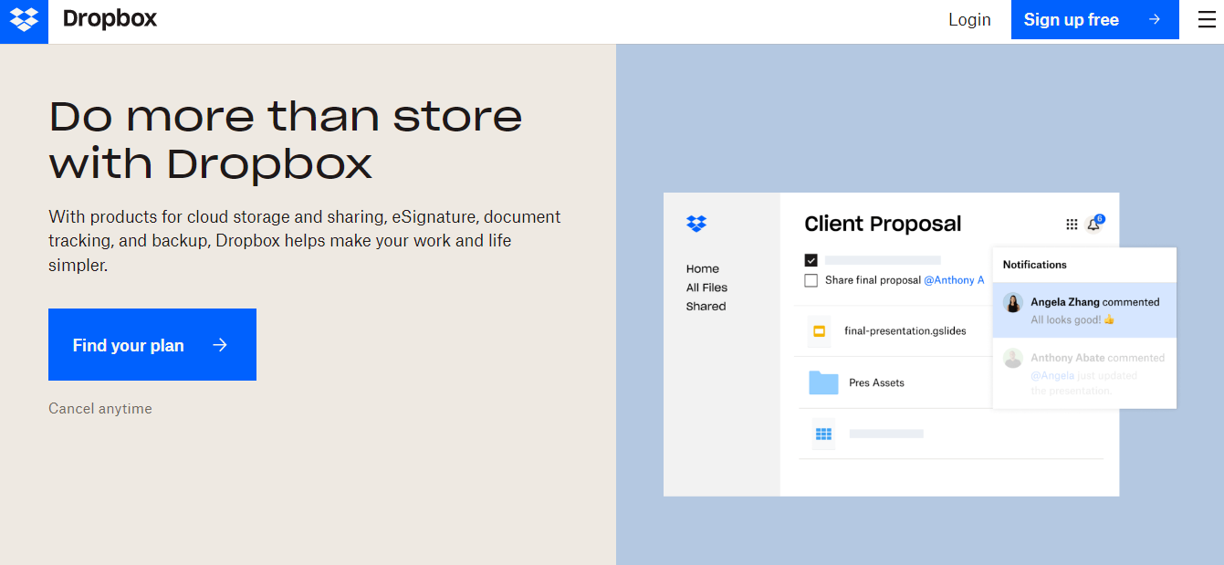1224x565 pixels.
Task: Check the Share final proposal checkbox
Action: 811,280
